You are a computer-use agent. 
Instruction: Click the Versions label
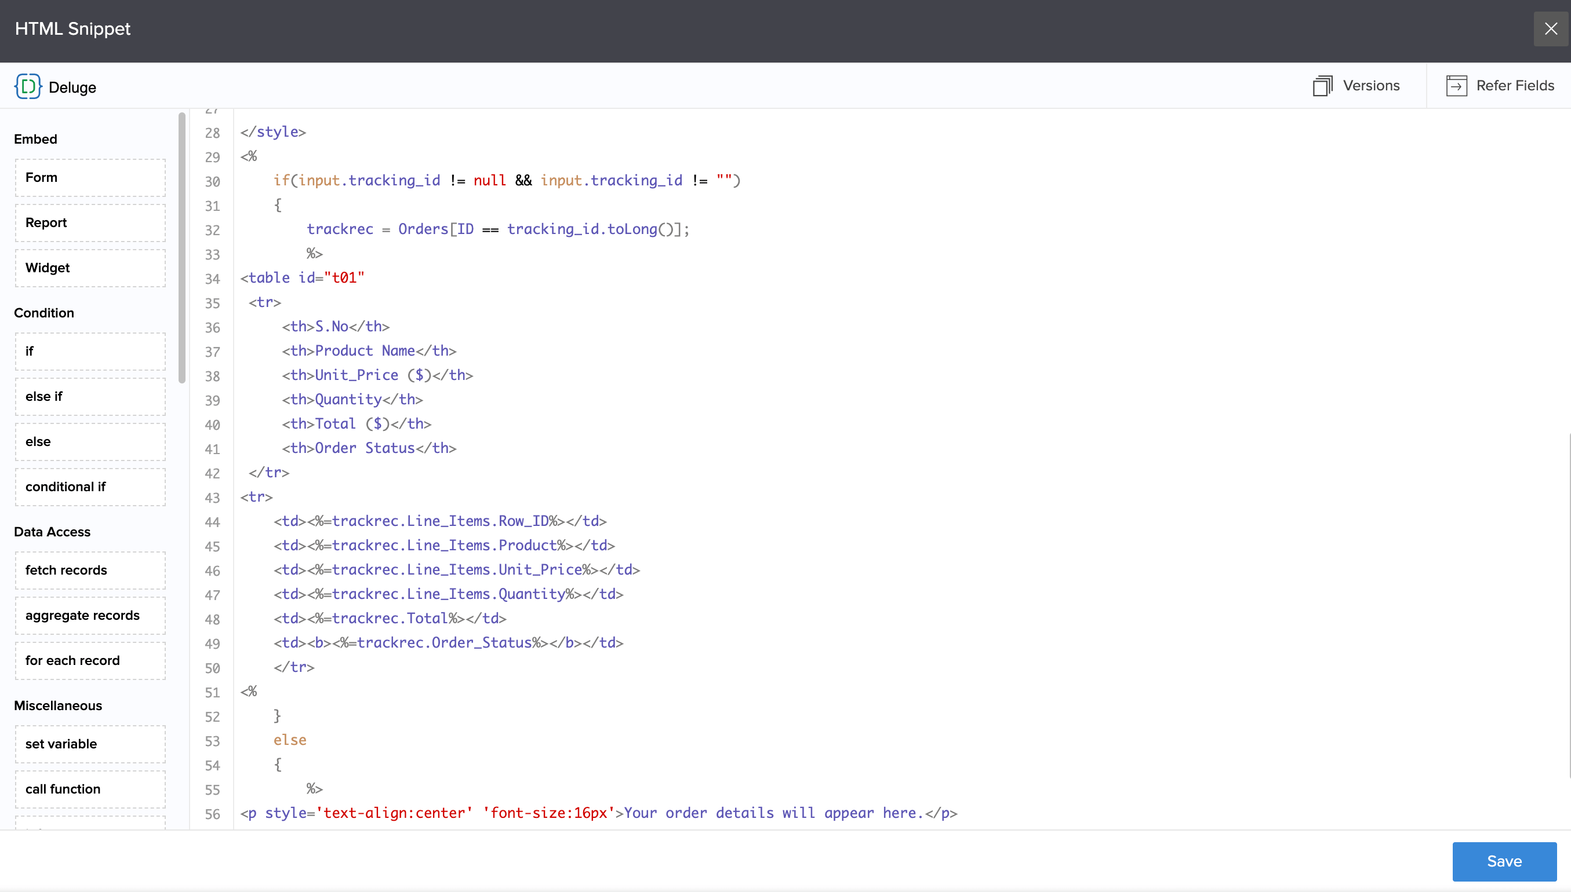[x=1372, y=86]
